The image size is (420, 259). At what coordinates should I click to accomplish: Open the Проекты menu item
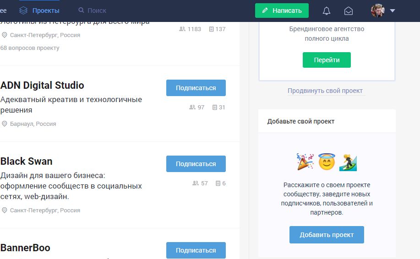point(46,11)
